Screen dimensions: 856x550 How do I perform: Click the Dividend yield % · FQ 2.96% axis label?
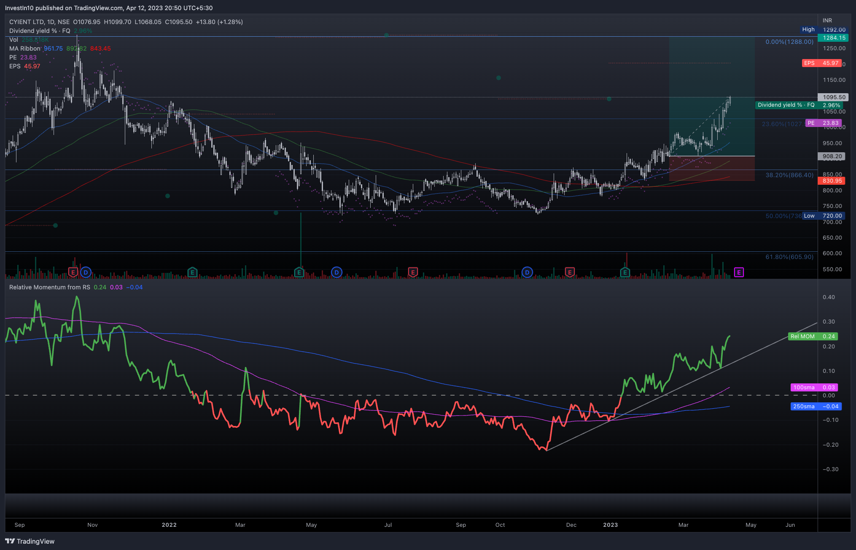tap(799, 105)
